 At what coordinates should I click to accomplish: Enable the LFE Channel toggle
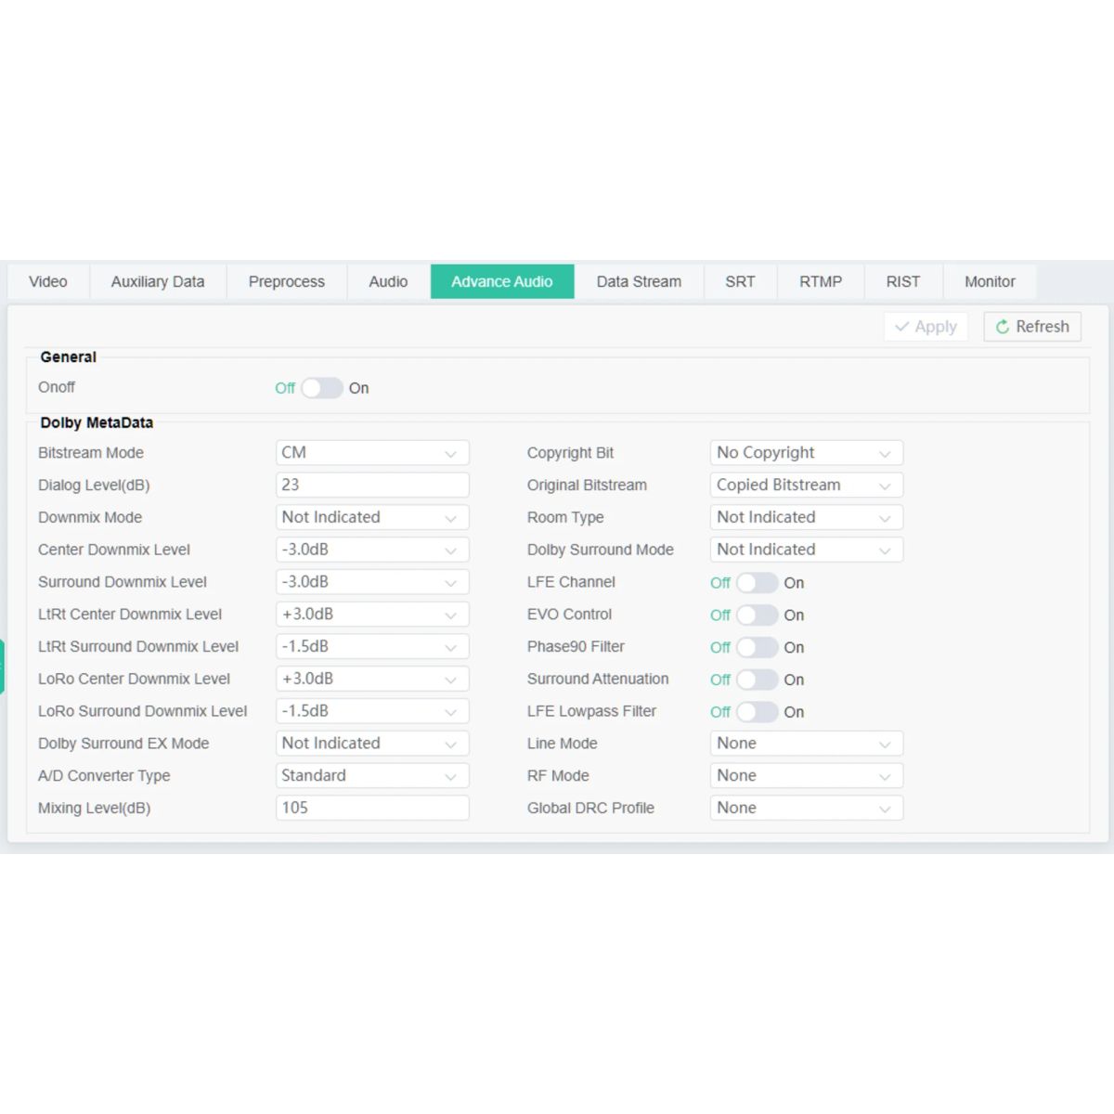click(756, 583)
